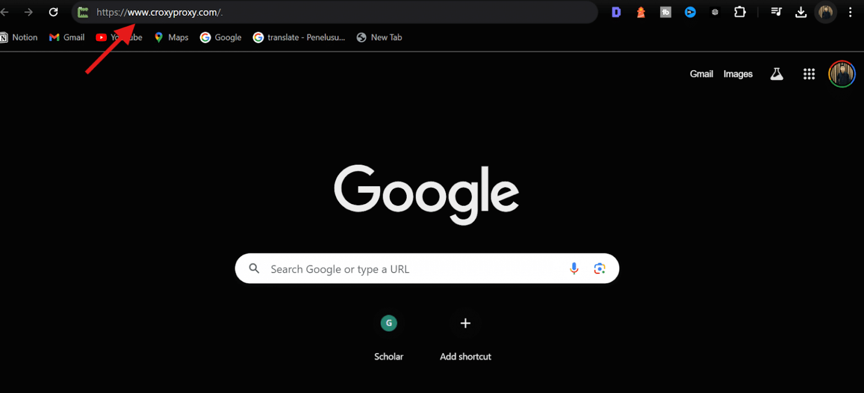
Task: Reload the current page
Action: [x=53, y=12]
